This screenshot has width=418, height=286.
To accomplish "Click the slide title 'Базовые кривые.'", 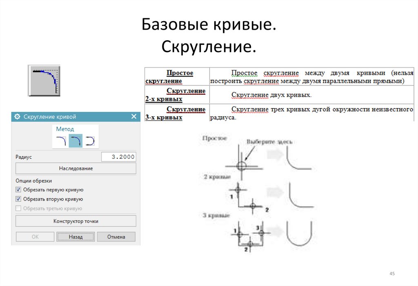I will [209, 24].
